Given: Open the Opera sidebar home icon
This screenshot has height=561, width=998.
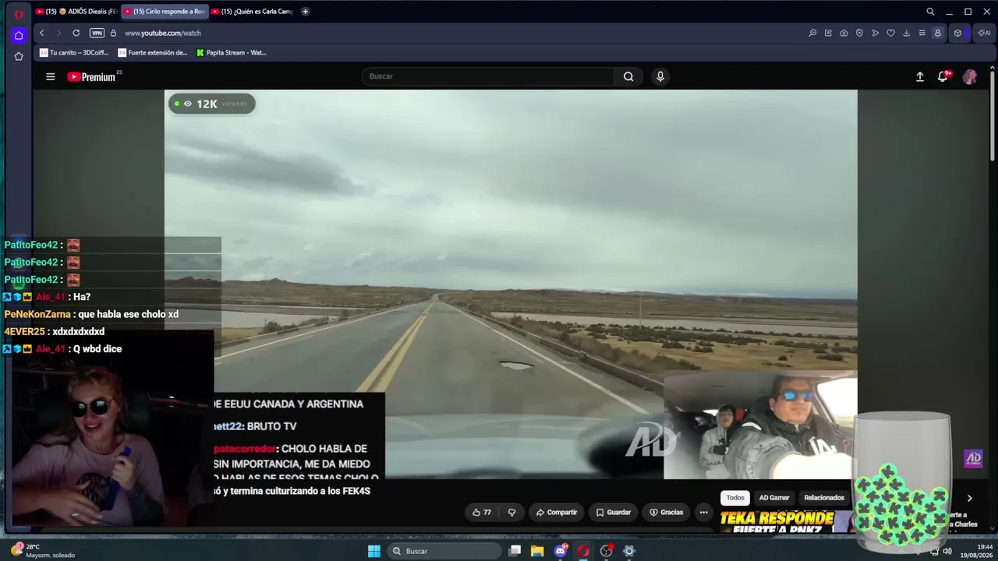Looking at the screenshot, I should (x=19, y=35).
